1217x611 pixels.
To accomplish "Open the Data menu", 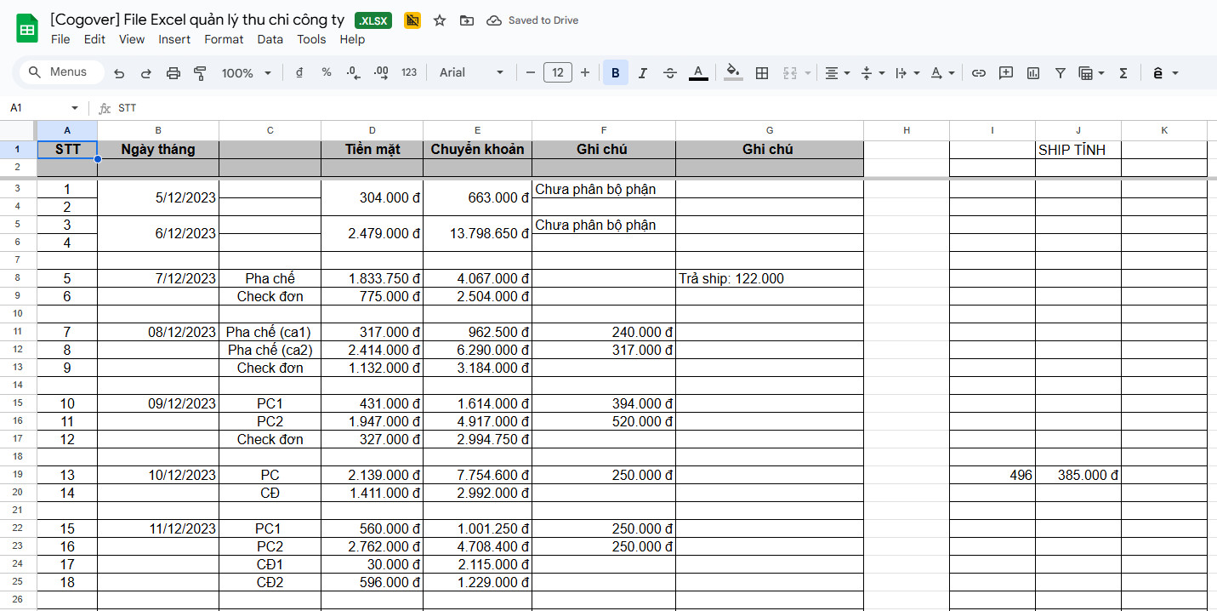I will tap(270, 39).
